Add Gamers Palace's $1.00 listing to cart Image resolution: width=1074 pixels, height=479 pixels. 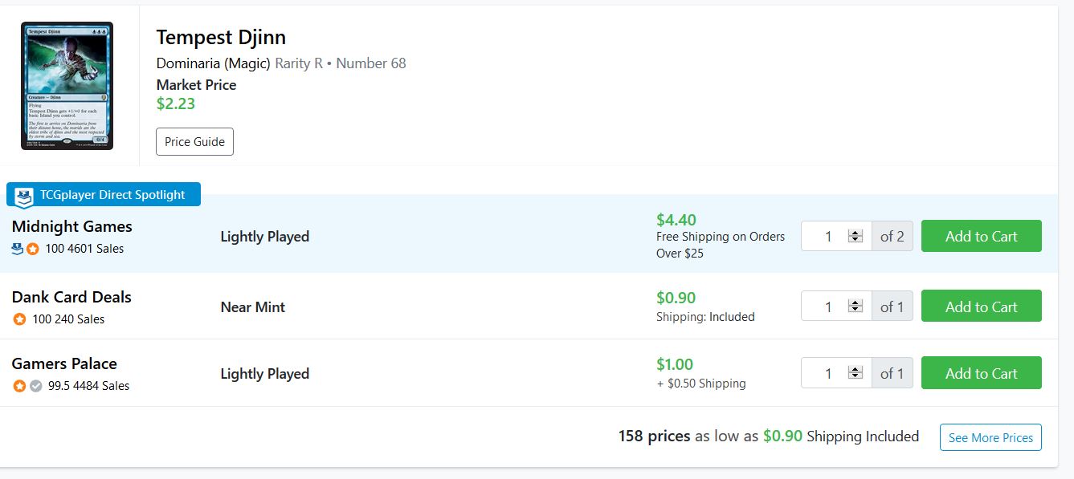point(981,373)
